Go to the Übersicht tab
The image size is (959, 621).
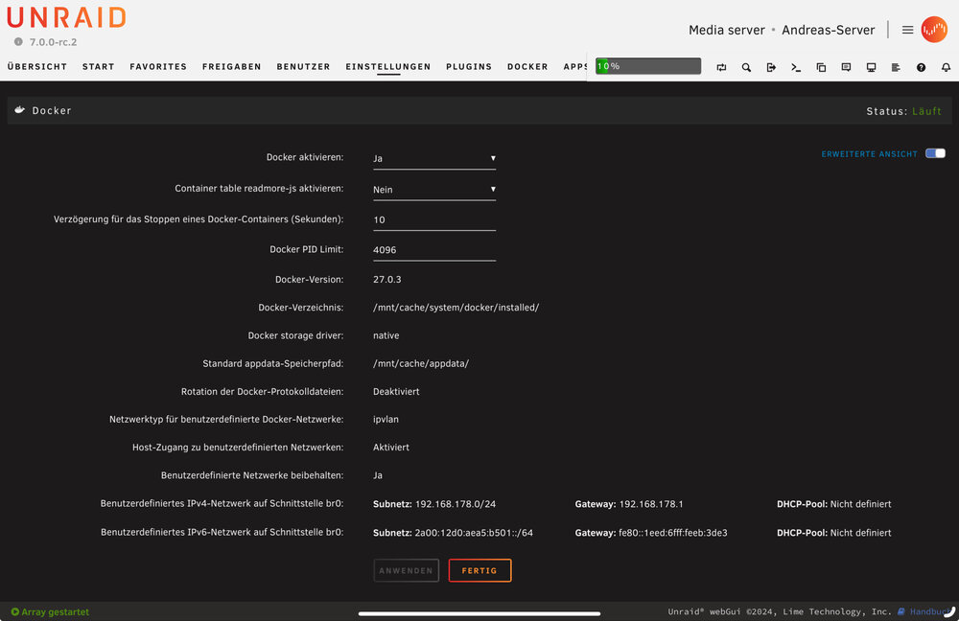tap(37, 67)
